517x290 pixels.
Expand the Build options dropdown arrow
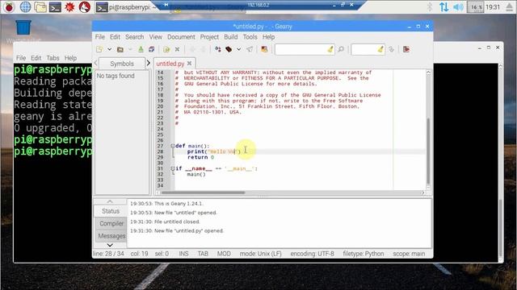(x=239, y=49)
